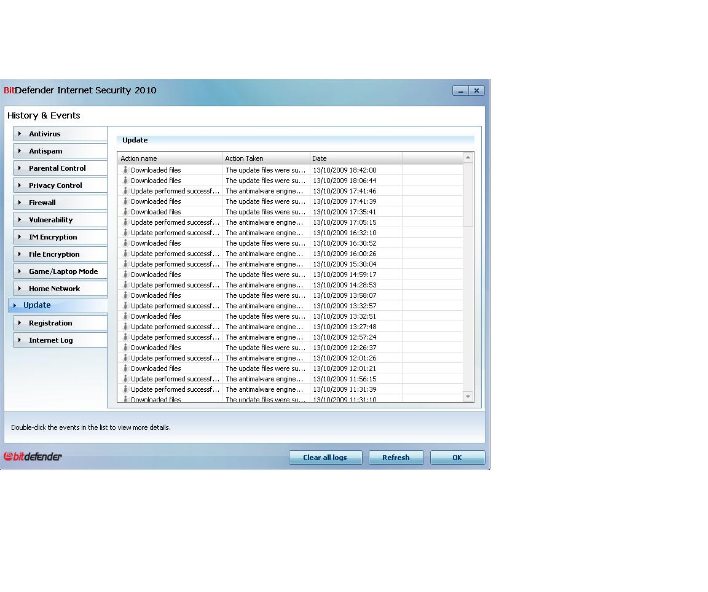The width and height of the screenshot is (708, 592).
Task: Click info icon of 17:05:15 update row
Action: (x=125, y=222)
